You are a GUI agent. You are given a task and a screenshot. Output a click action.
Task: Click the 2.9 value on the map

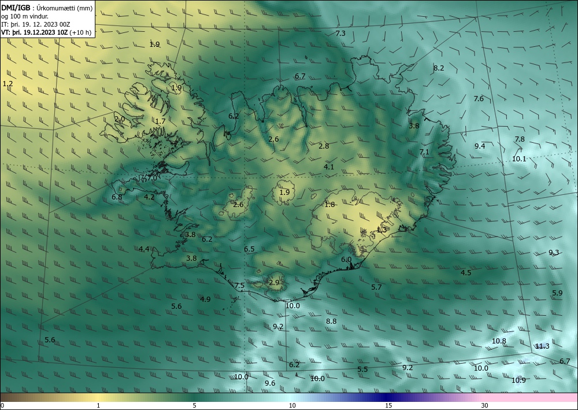[x=274, y=282]
